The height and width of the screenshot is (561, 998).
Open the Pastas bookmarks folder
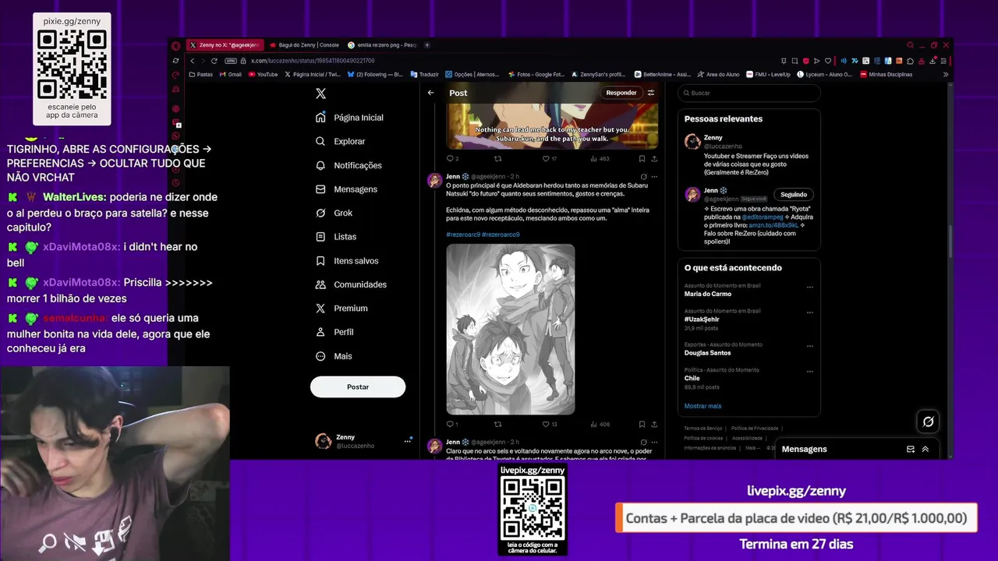tap(201, 75)
